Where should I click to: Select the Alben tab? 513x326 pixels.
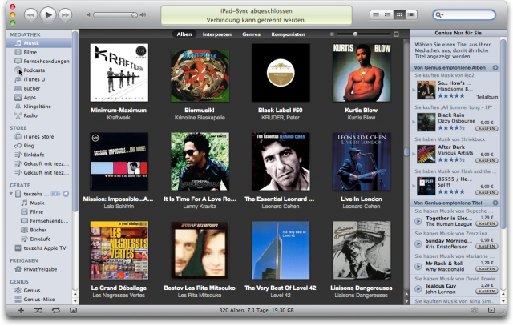184,34
